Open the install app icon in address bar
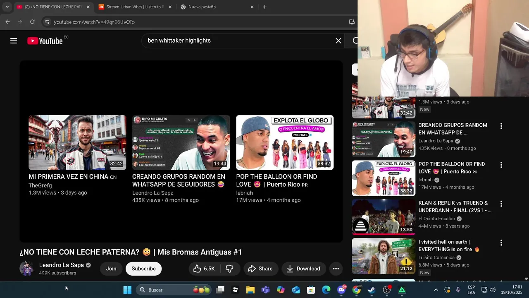 point(352,22)
